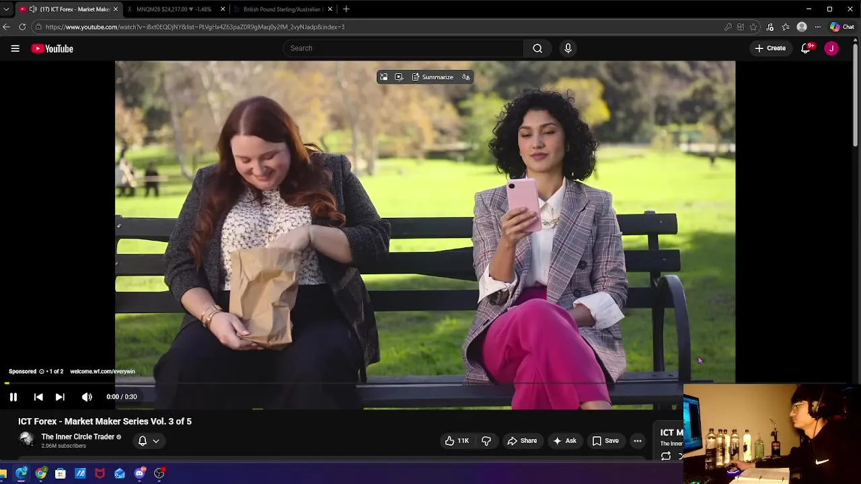Pause the video
861x484 pixels.
[13, 397]
